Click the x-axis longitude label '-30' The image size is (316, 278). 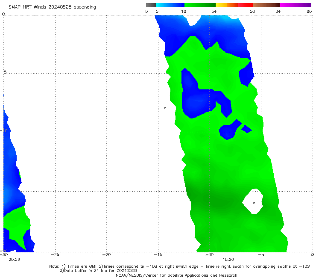[x=4, y=255]
